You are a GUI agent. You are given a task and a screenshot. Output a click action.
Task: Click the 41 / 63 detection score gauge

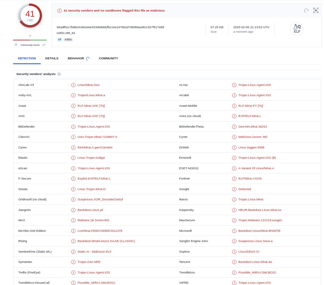pyautogui.click(x=30, y=16)
